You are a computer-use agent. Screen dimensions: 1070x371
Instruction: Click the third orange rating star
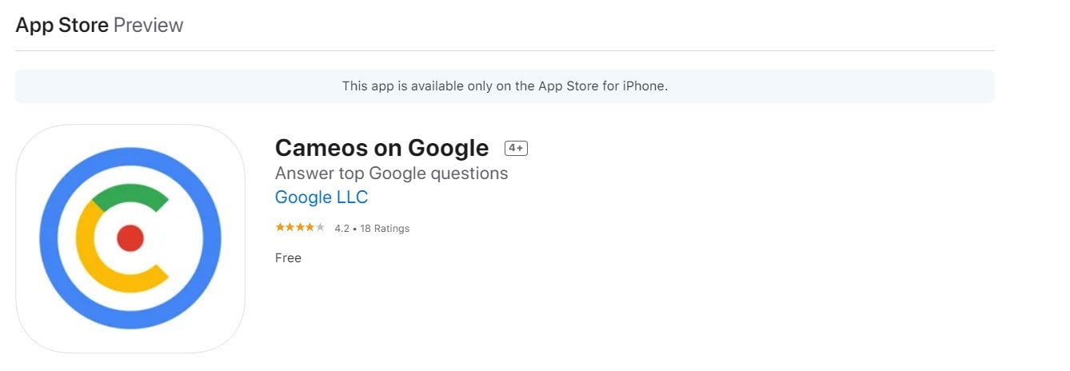(300, 228)
